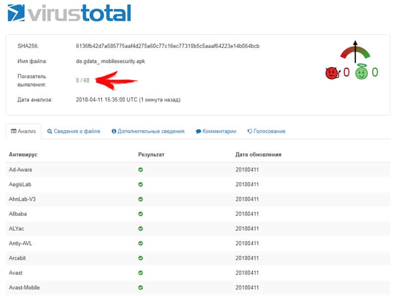Click the update date 20180411 for ALYac
Viewport: 396px width, 296px height.
pos(247,229)
